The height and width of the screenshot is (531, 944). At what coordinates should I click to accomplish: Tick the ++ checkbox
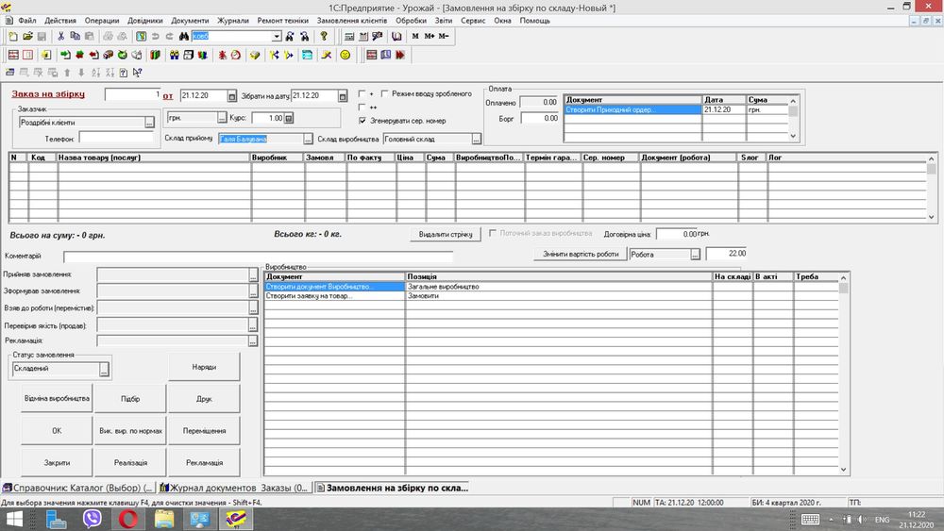pos(362,107)
